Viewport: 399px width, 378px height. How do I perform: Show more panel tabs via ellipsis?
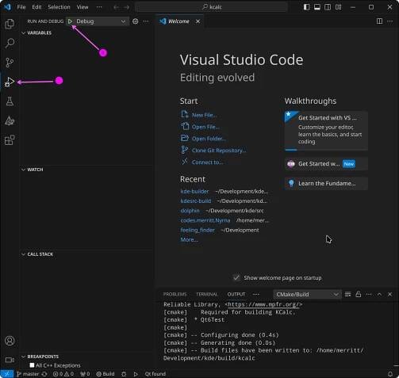pos(256,294)
